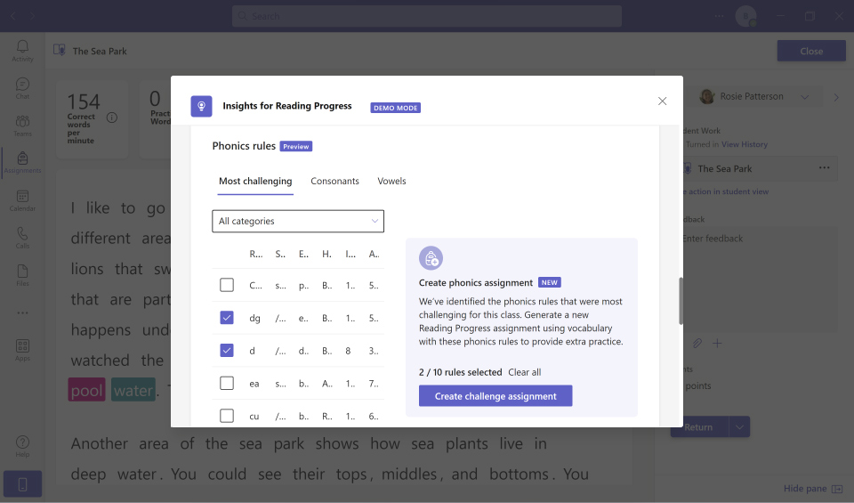Expand the Return button dropdown arrow
Image resolution: width=854 pixels, height=503 pixels.
(738, 427)
